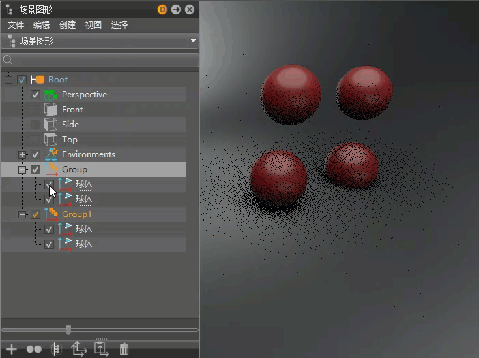Close the scene graph panel
Image resolution: width=479 pixels, height=358 pixels.
(x=190, y=10)
